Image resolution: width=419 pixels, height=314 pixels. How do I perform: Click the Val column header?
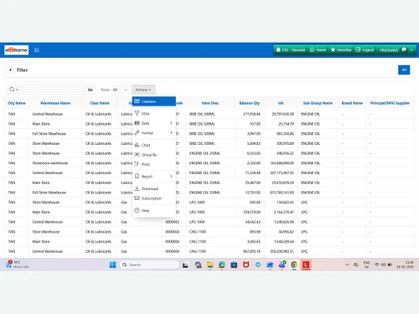[x=281, y=103]
